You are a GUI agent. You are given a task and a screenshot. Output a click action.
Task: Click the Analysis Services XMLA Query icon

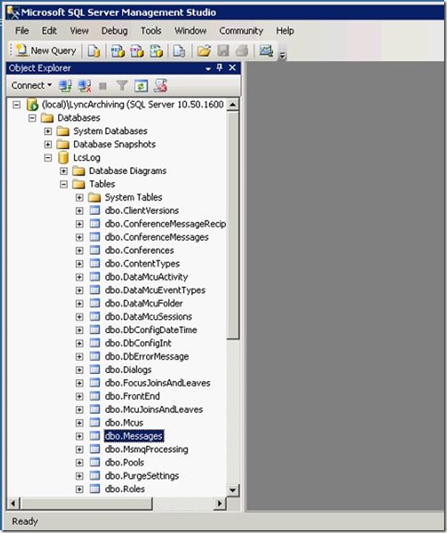tap(156, 51)
